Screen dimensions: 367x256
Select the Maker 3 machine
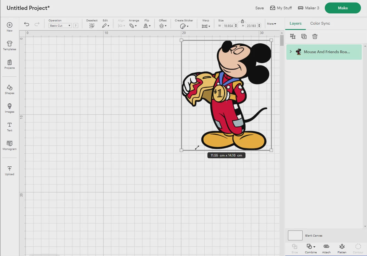click(x=309, y=8)
